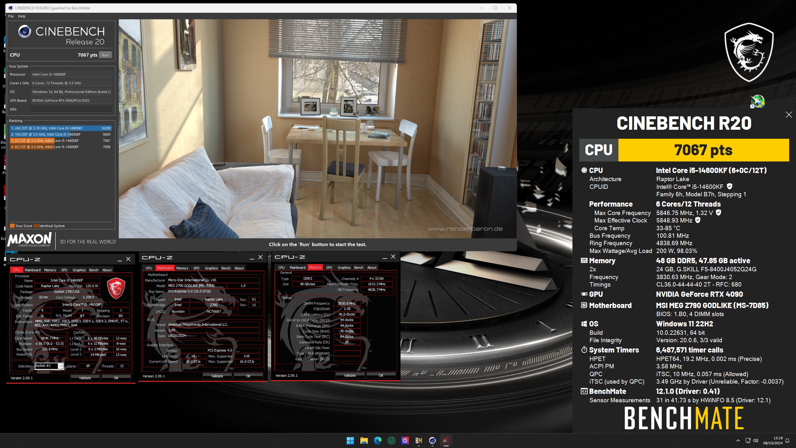Click the rendered room image
796x448 pixels.
pos(317,129)
